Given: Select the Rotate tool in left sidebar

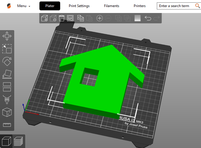Looking at the screenshot, I should click(7, 61).
